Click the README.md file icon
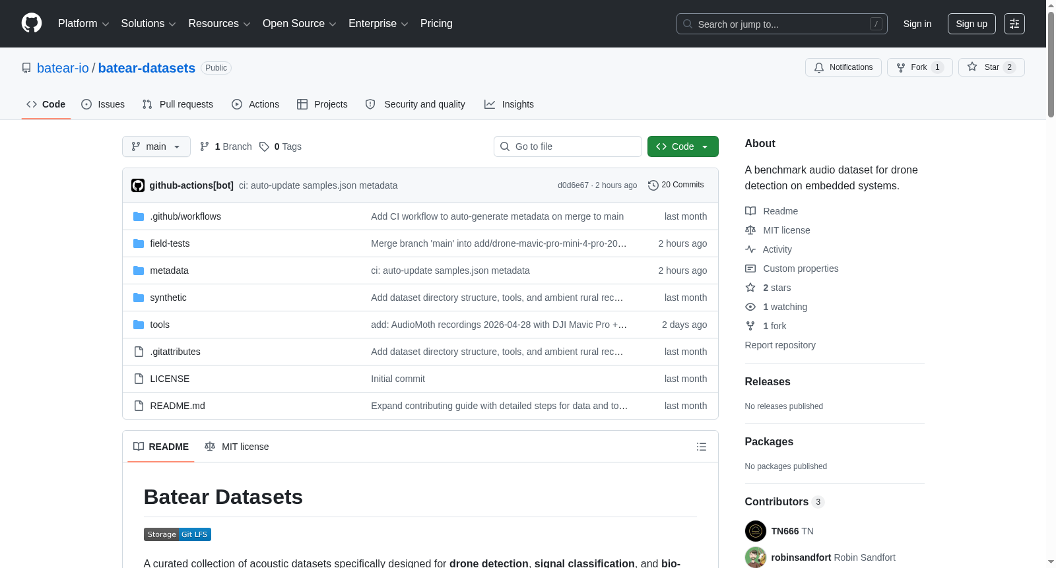This screenshot has height=568, width=1056. pyautogui.click(x=139, y=406)
